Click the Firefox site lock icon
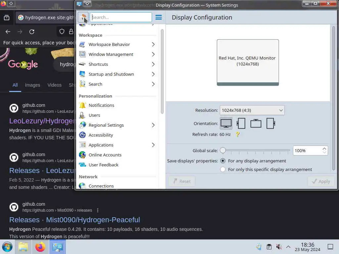339x254 pixels. click(71, 31)
